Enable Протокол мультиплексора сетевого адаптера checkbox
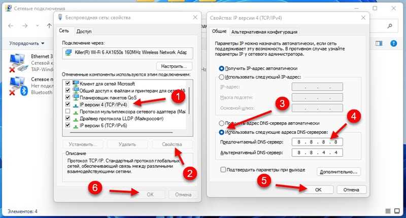The width and height of the screenshot is (406, 218). pos(67,111)
